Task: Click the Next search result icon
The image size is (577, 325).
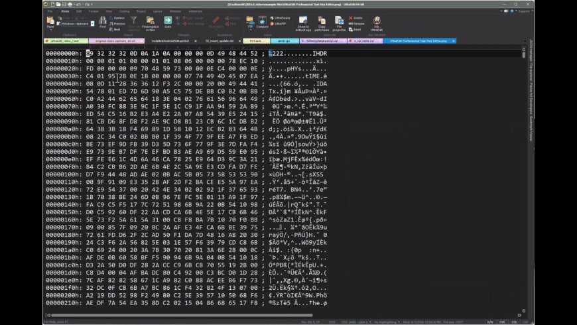Action: (111, 29)
